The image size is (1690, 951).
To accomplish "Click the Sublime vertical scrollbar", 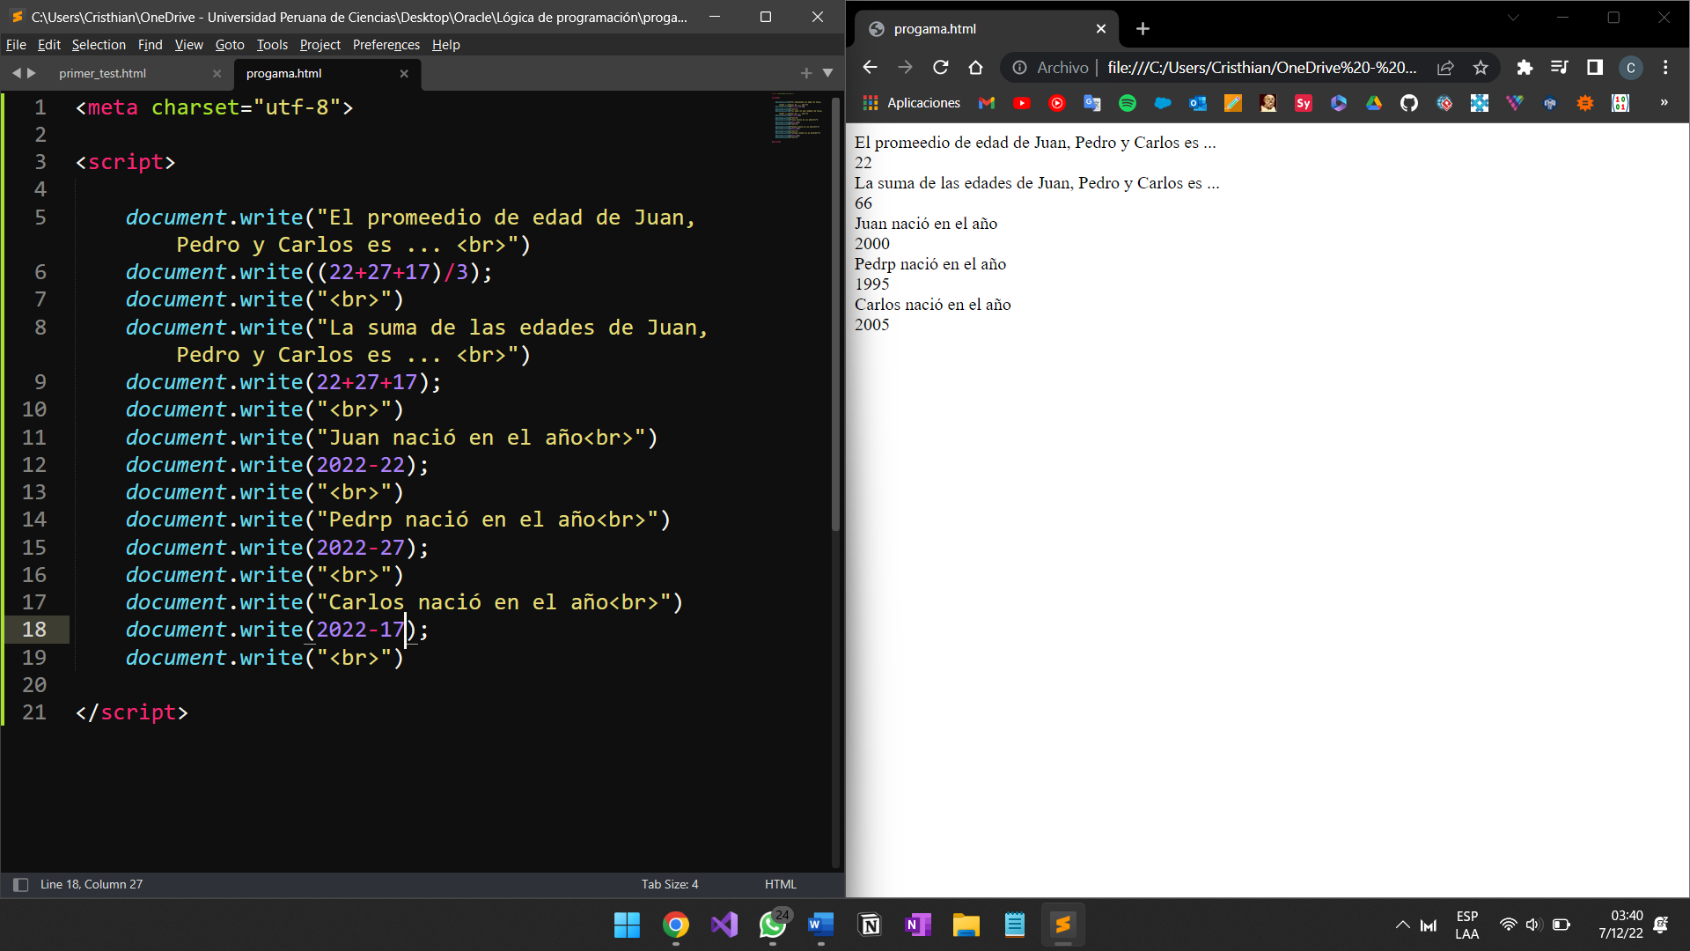I will coord(835,314).
